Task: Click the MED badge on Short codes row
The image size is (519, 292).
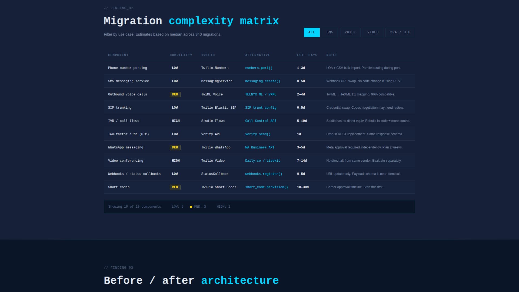Action: [175, 187]
